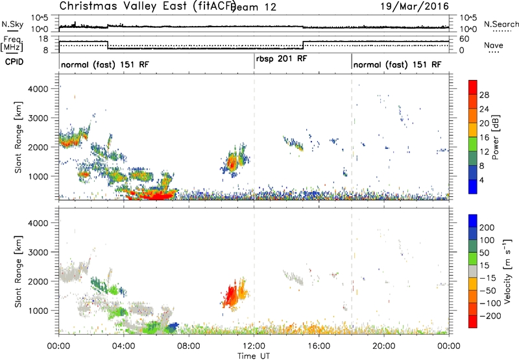Image resolution: width=519 pixels, height=360 pixels.
Task: Click Slant Range [km] label of power panel
Action: (18, 137)
